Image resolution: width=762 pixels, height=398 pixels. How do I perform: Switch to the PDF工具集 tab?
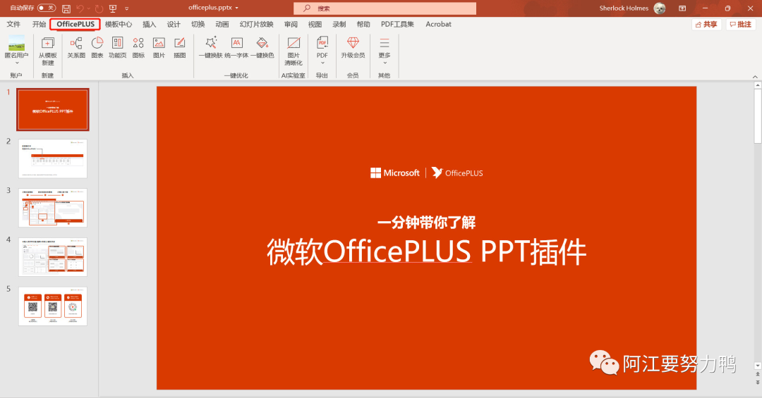coord(397,24)
